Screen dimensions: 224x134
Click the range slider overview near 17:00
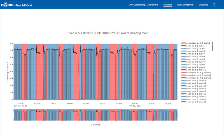[x=78, y=115]
